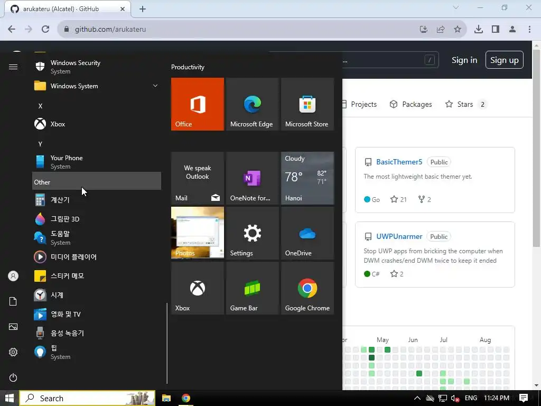The height and width of the screenshot is (406, 541).
Task: Open the Microsoft Store tile
Action: tap(307, 104)
